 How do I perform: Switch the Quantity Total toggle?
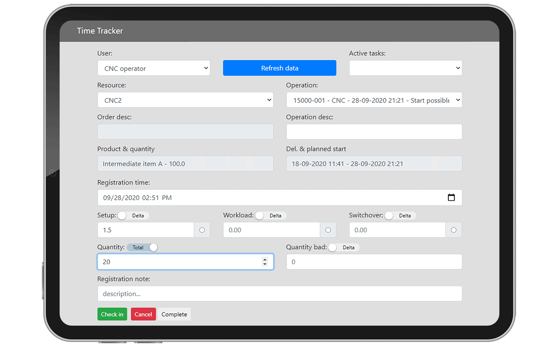tap(142, 247)
